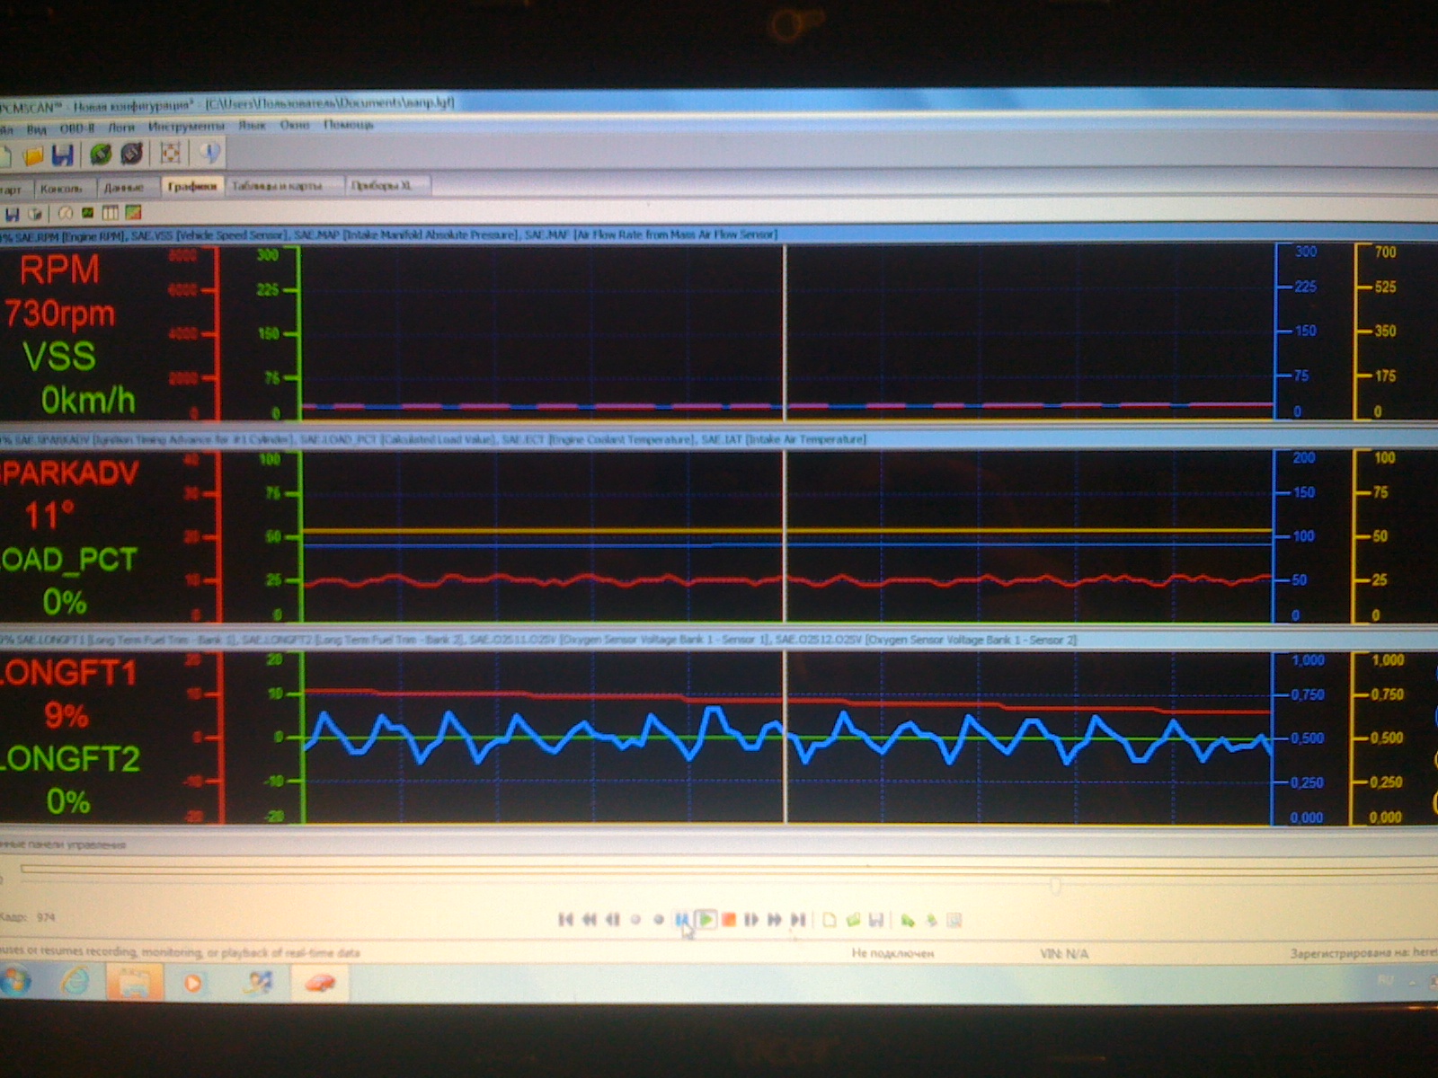Viewport: 1438px width, 1078px height.
Task: Open the Инструменты menu
Action: pyautogui.click(x=186, y=127)
